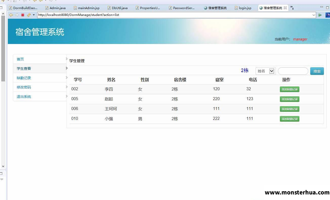Click the blue 2栋 building label
This screenshot has height=200, width=330.
[245, 71]
